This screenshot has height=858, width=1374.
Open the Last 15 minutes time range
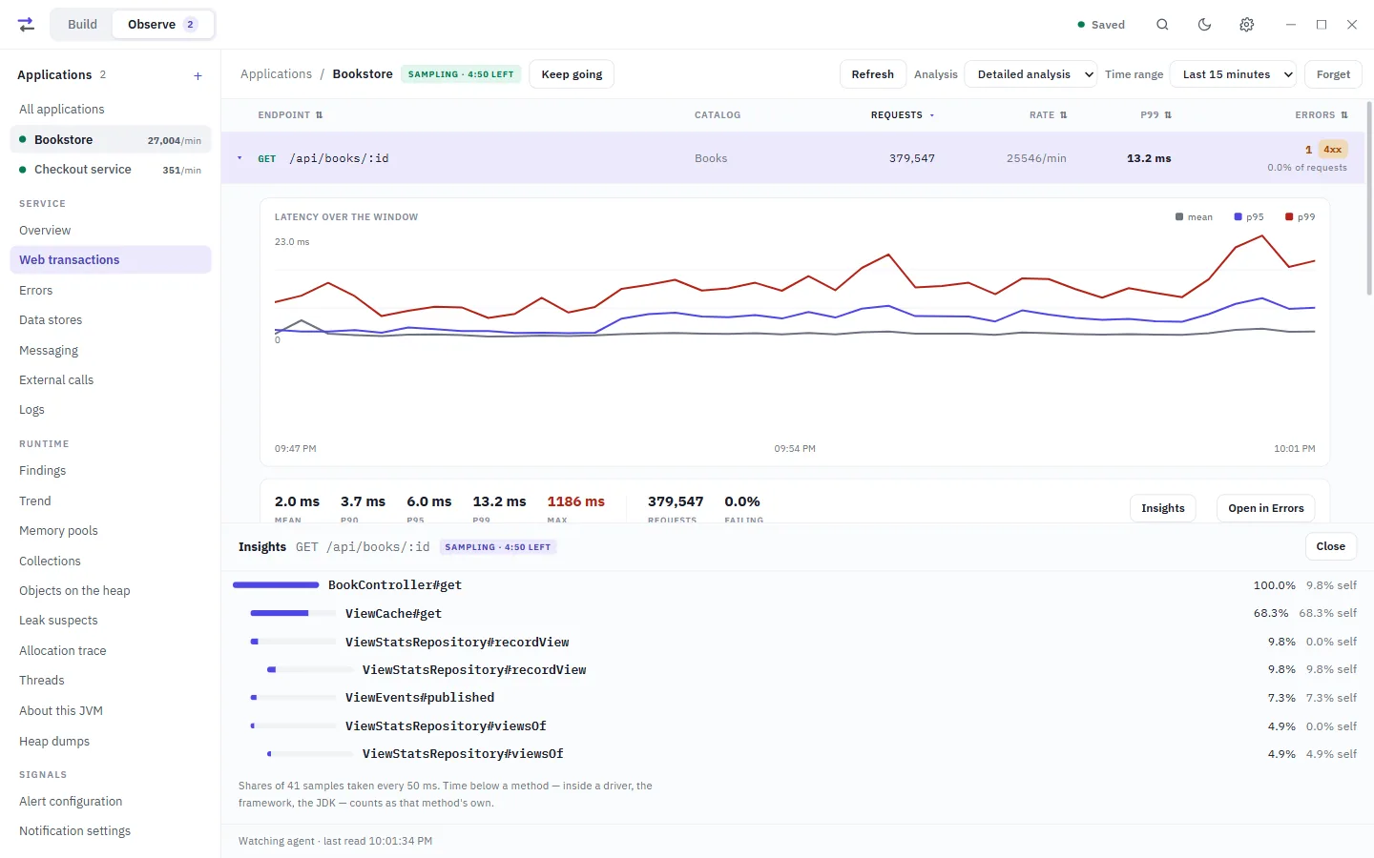click(1233, 74)
